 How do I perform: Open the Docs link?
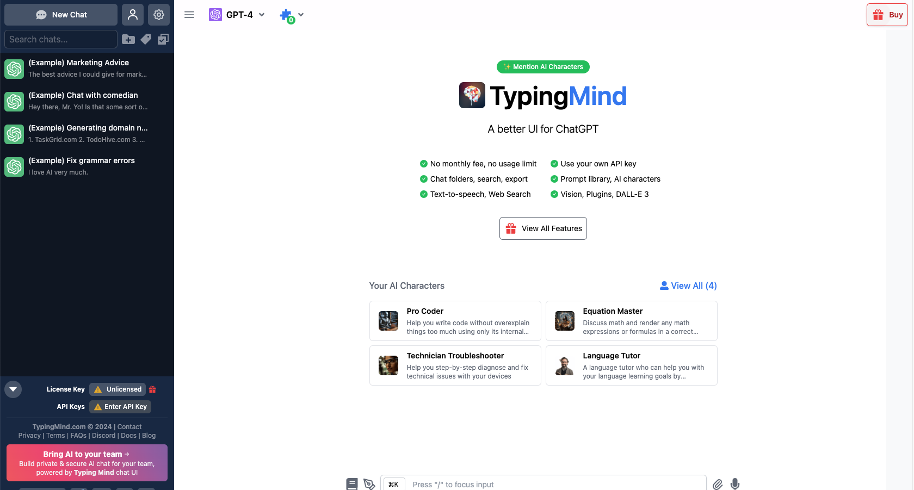coord(129,436)
